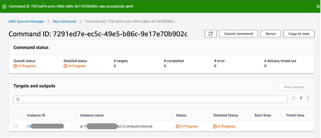Open AWS Systems Manager breadcrumb link

tap(26, 21)
